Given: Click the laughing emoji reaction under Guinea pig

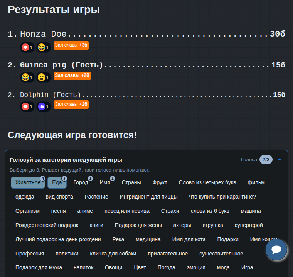Looking at the screenshot, I should 27,77.
